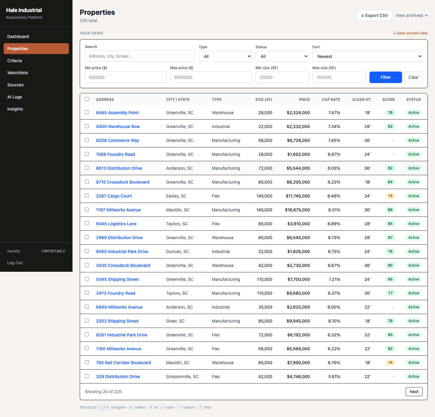Tick checkbox for 8715 Crossdock Boulevard

pos(87,181)
